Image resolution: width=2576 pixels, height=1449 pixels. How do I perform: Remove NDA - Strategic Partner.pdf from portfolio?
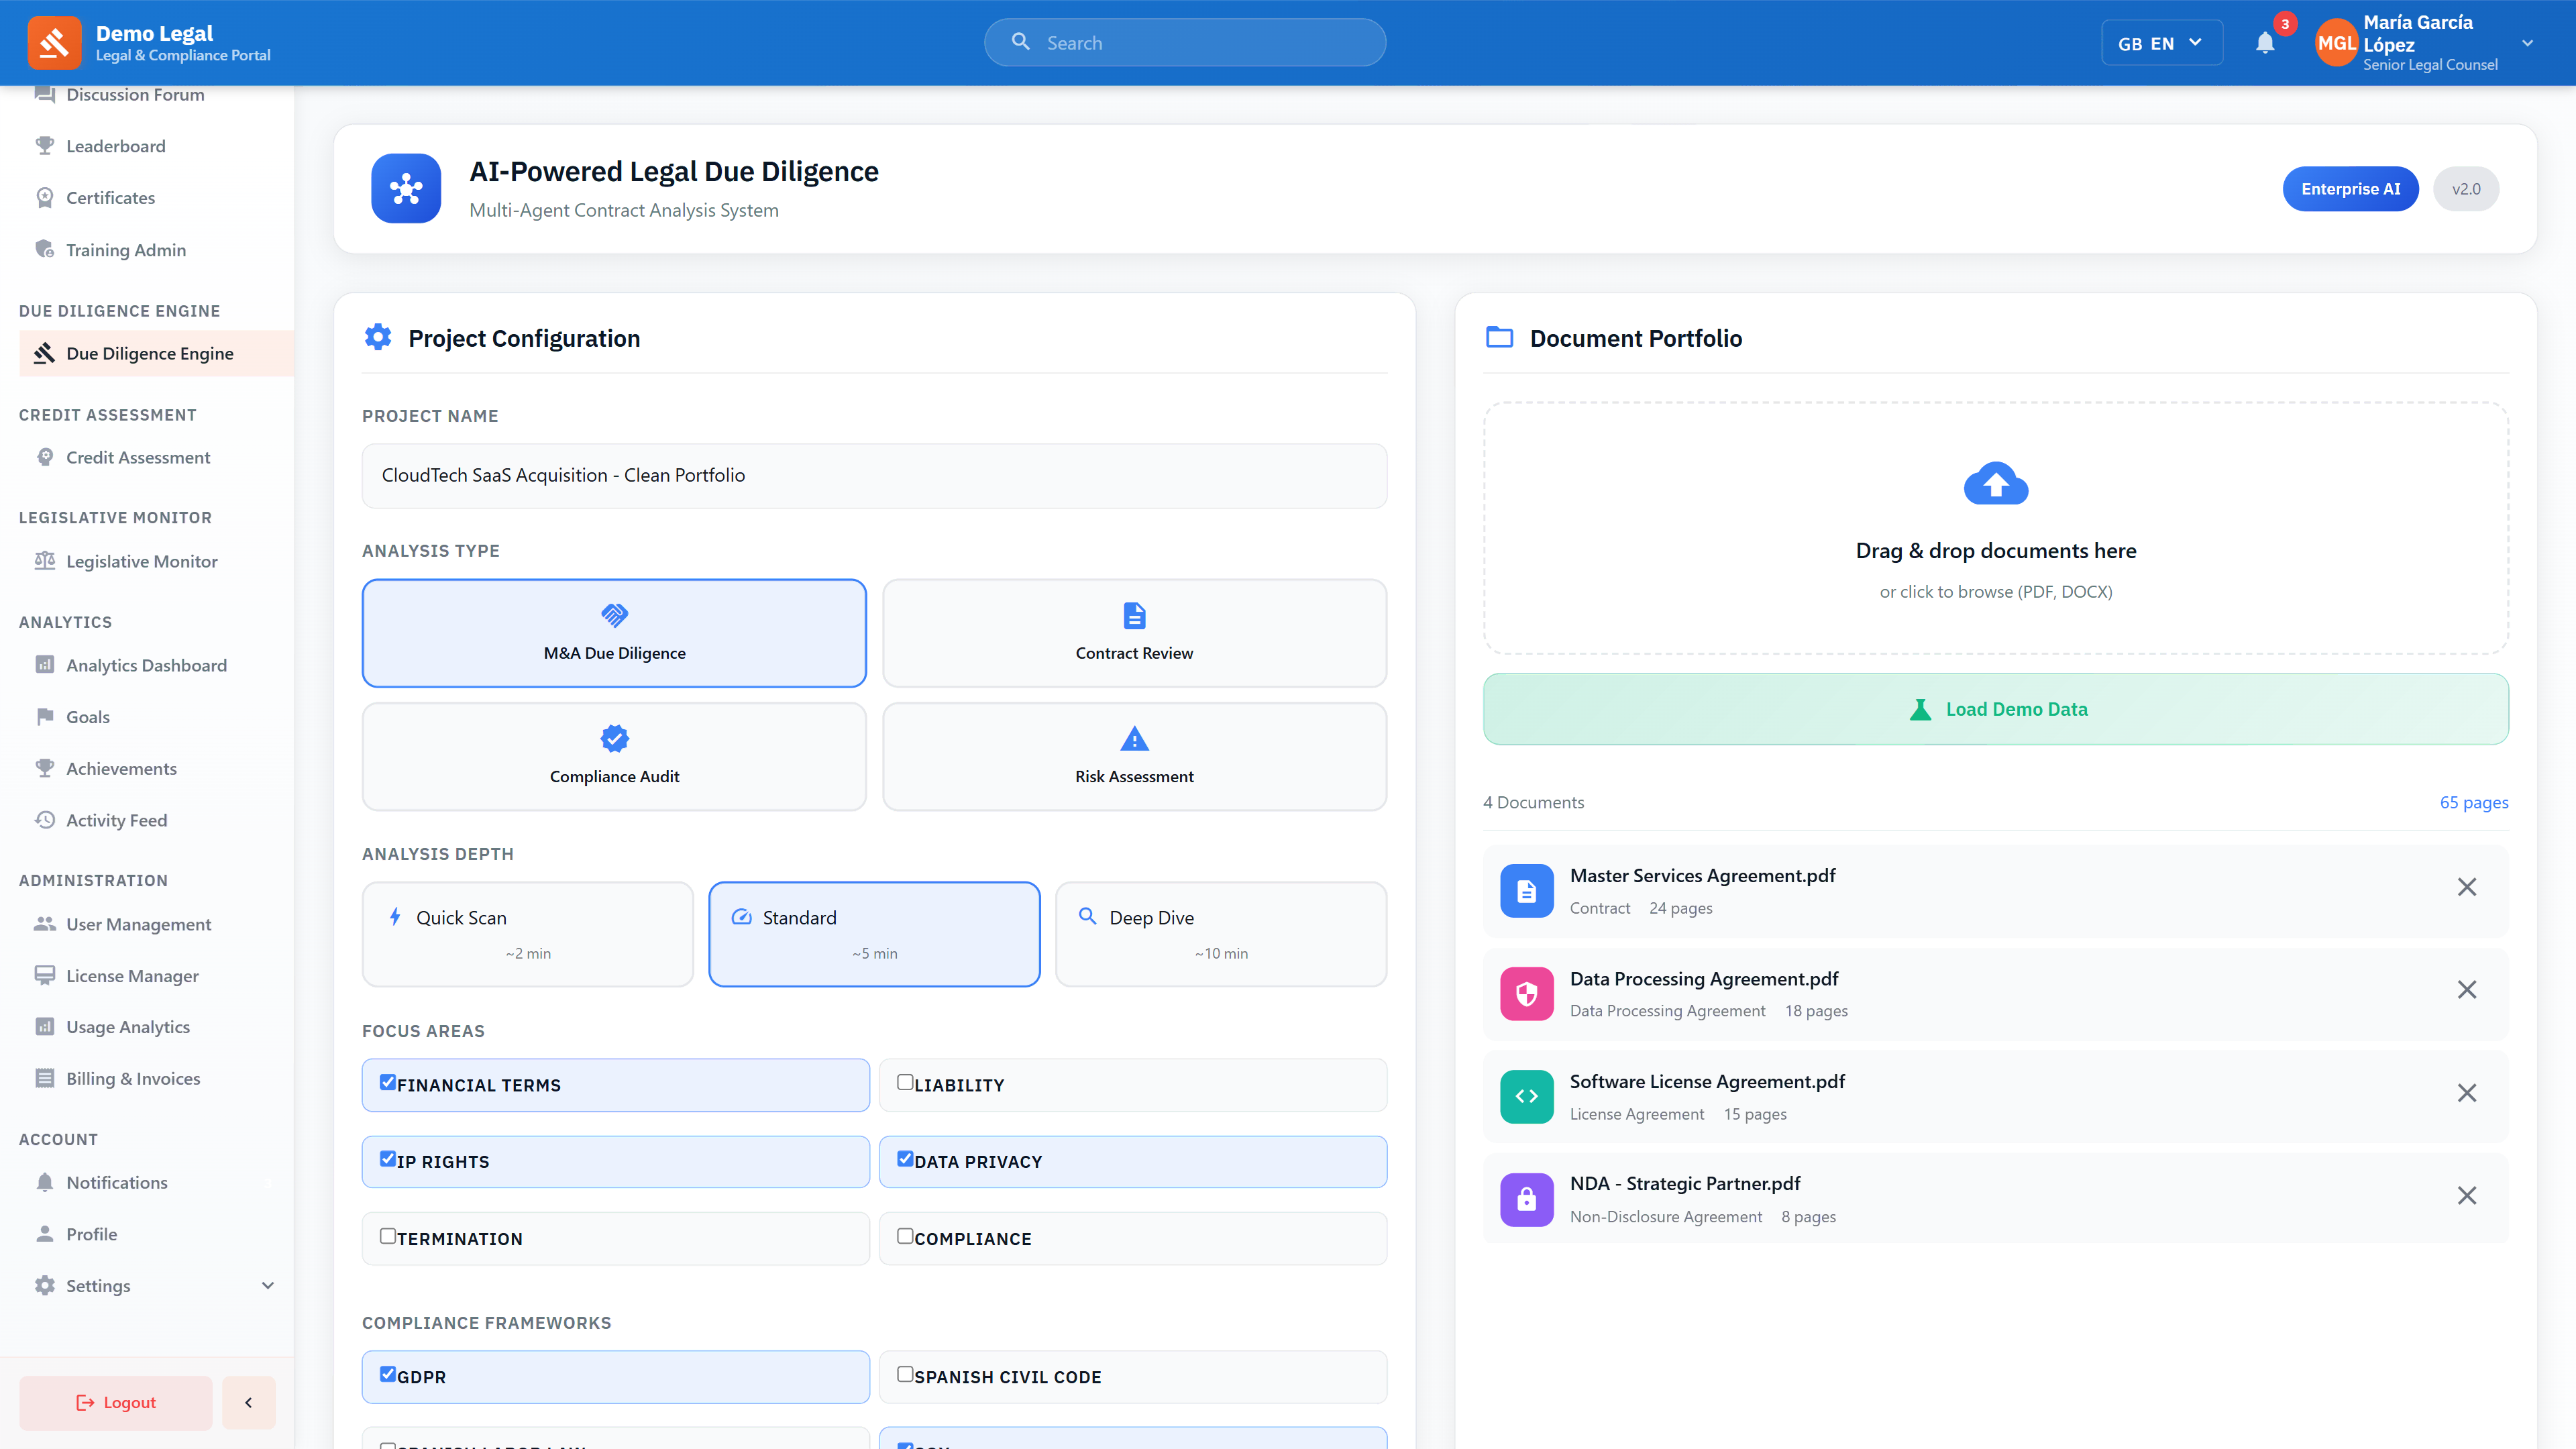pos(2467,1195)
